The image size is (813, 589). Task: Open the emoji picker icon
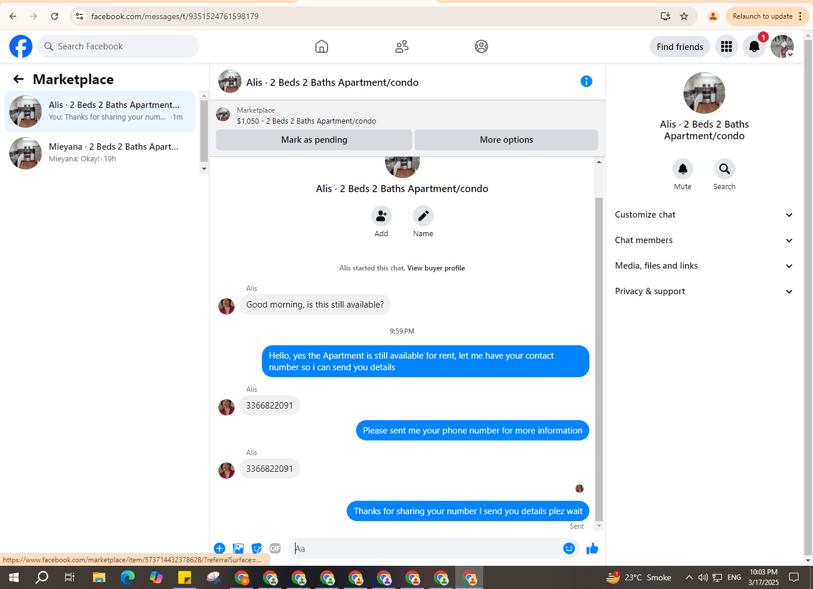(x=569, y=548)
